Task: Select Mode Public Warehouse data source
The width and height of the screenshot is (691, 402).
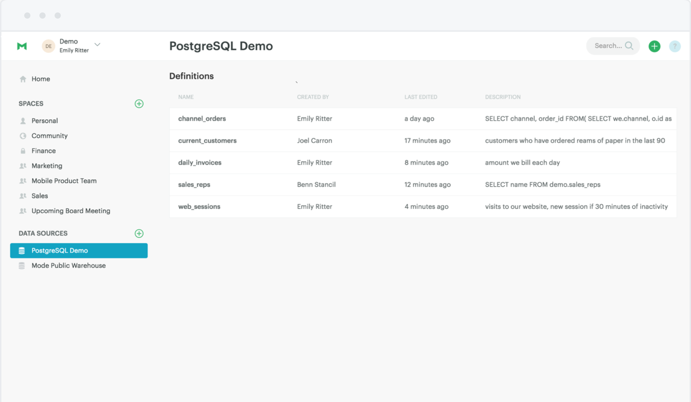Action: coord(68,265)
